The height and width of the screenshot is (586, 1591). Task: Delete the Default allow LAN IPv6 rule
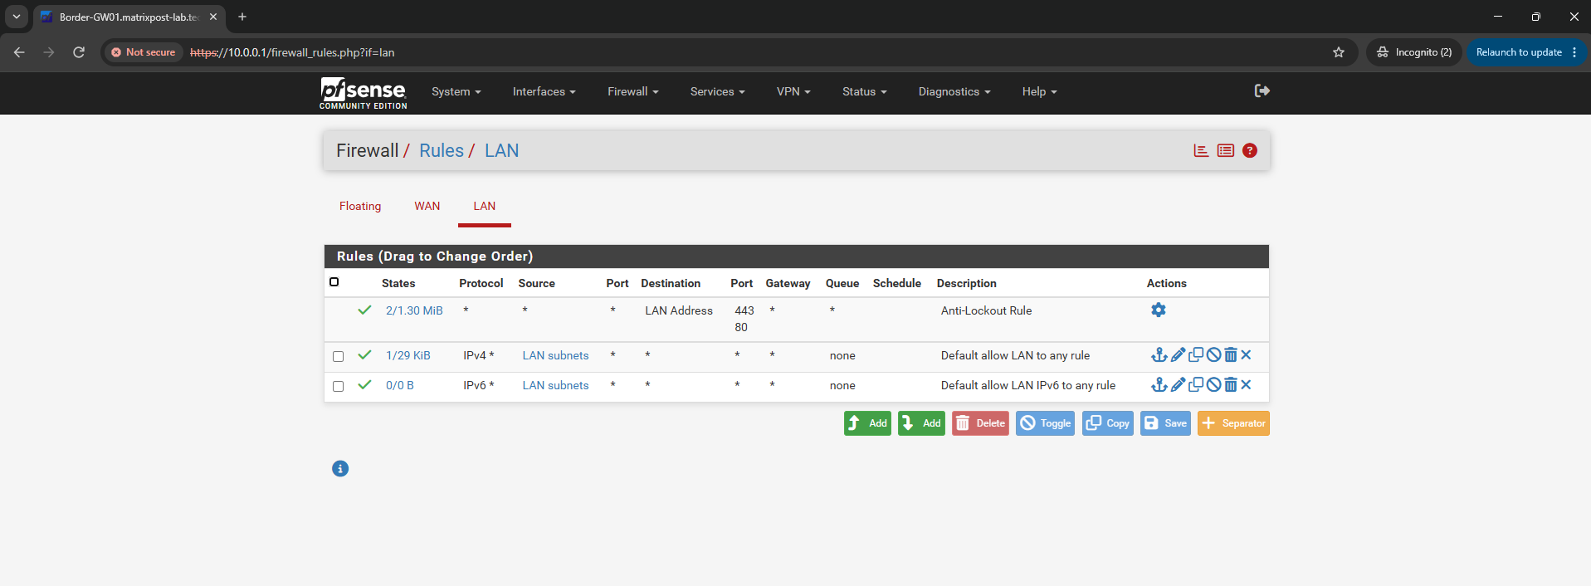tap(1231, 385)
